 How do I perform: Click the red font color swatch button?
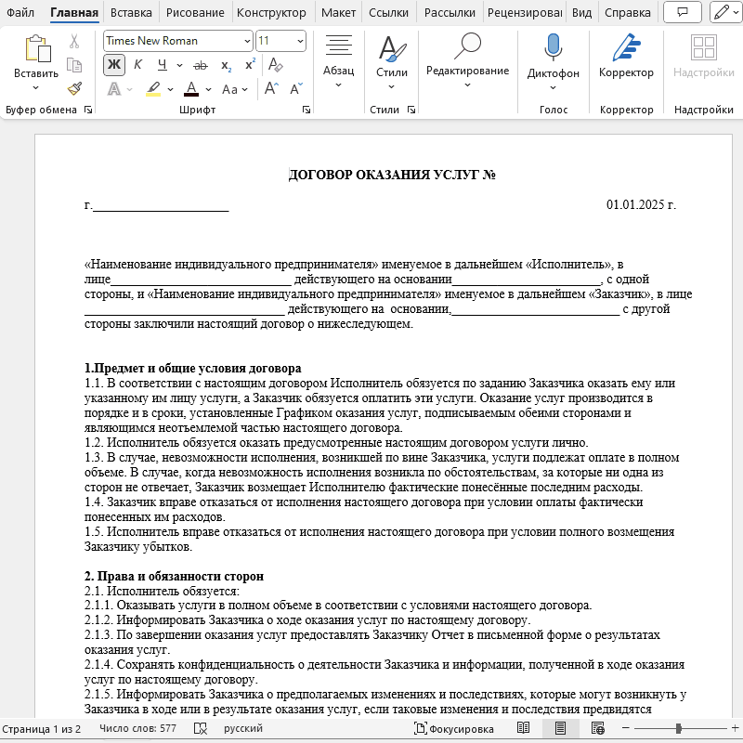[x=191, y=89]
